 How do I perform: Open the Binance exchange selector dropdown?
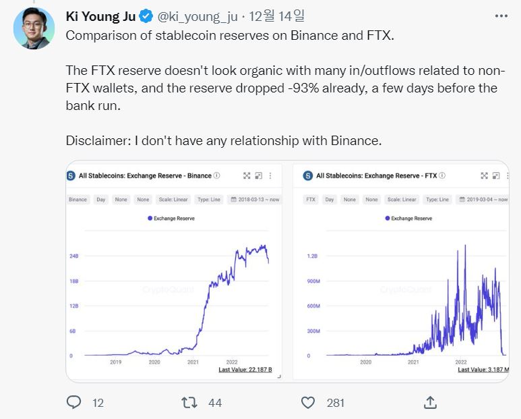pyautogui.click(x=78, y=200)
